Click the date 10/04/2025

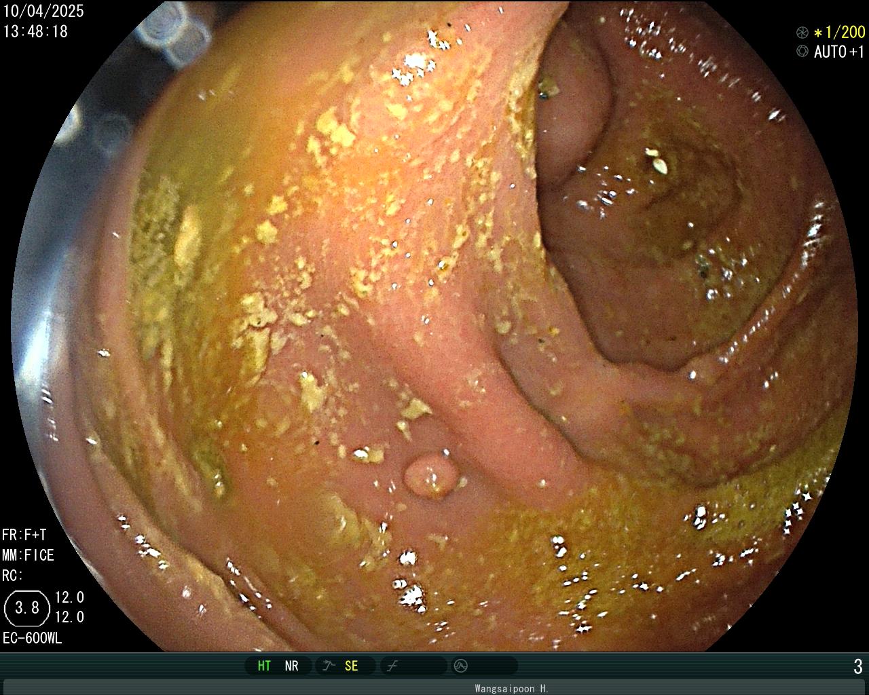[x=43, y=11]
